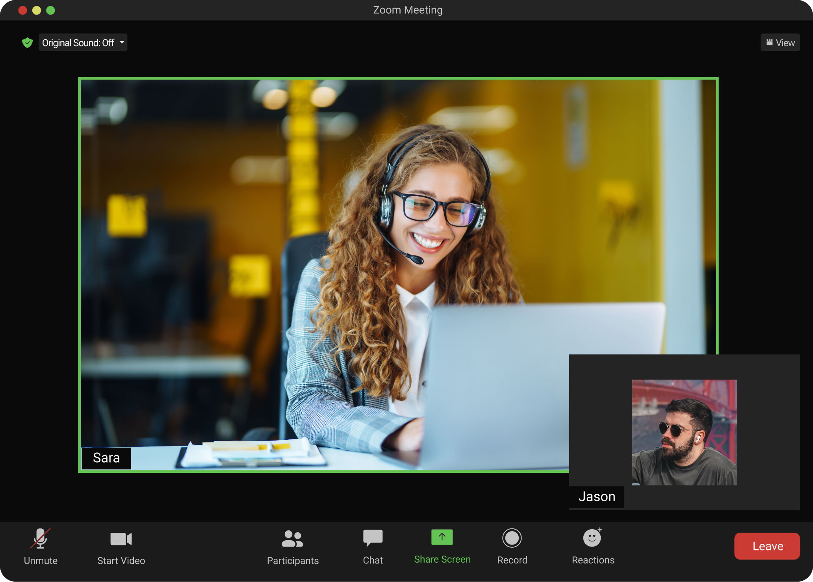Click the Jason name label
Image resolution: width=813 pixels, height=582 pixels.
pos(597,496)
